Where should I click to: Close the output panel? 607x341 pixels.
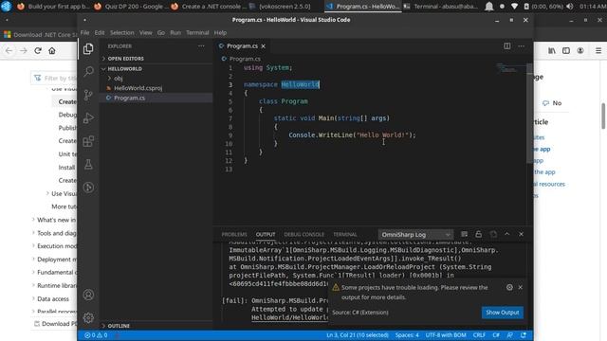point(521,234)
